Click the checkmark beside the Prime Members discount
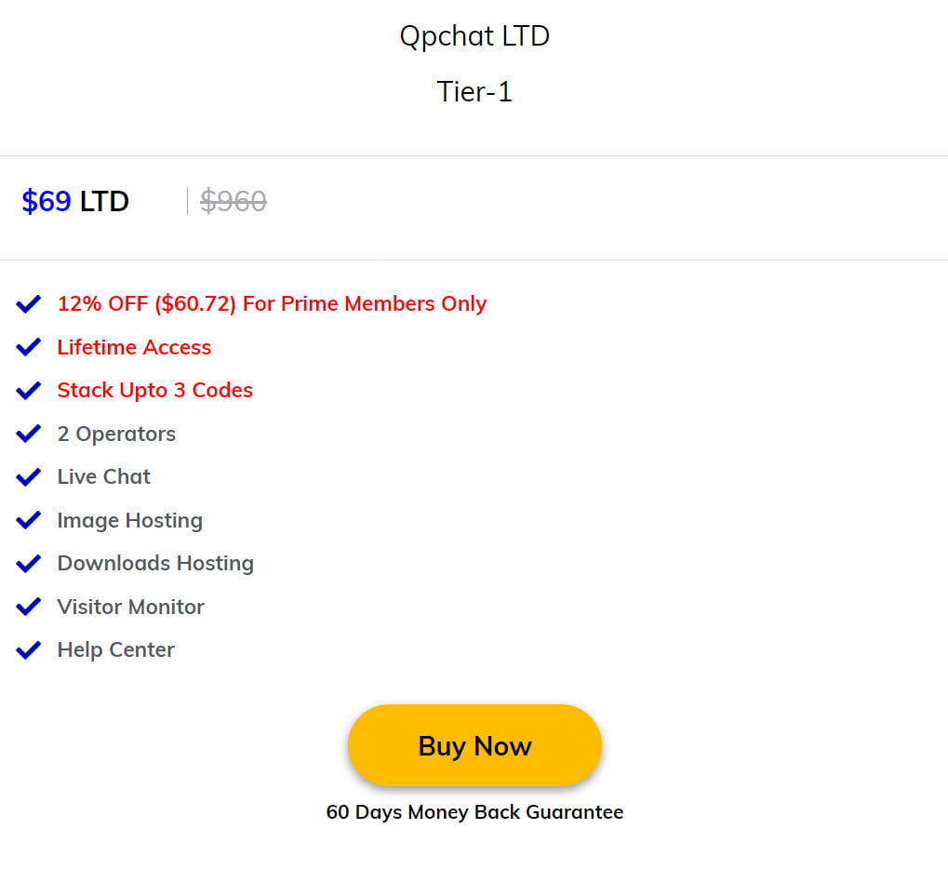 [28, 303]
